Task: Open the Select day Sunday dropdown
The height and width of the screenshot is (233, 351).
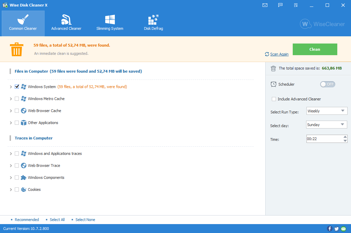Action: (x=326, y=125)
